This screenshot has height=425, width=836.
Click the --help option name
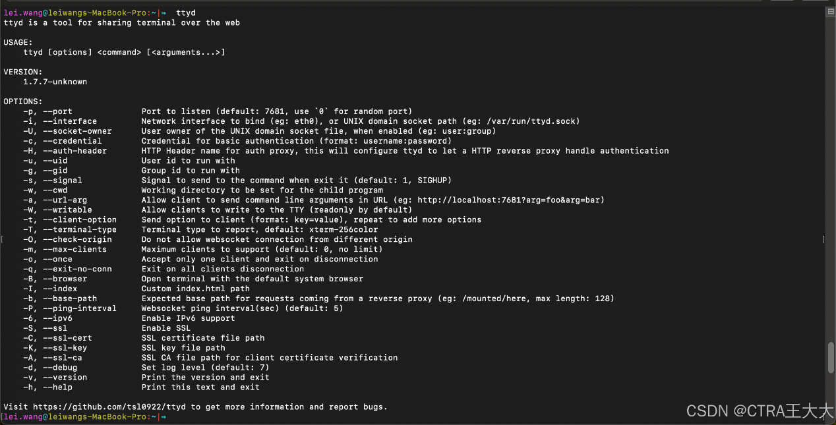(57, 387)
